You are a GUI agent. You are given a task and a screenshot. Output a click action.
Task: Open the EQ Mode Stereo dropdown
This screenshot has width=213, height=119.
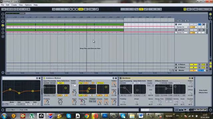click(x=13, y=104)
